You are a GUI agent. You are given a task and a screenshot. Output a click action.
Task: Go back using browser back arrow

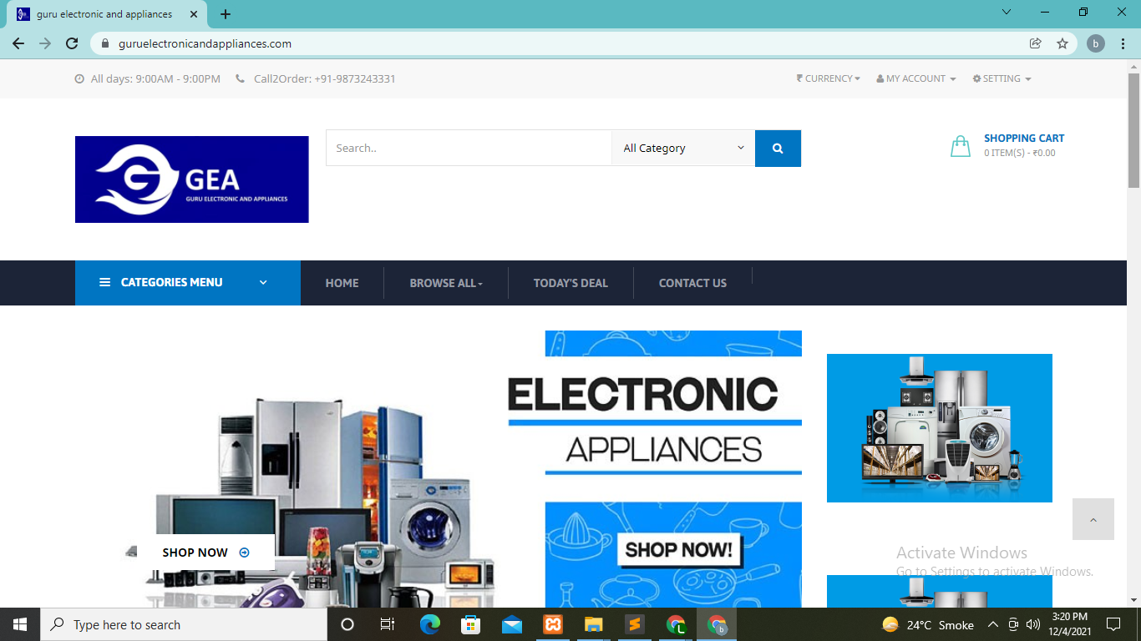18,43
